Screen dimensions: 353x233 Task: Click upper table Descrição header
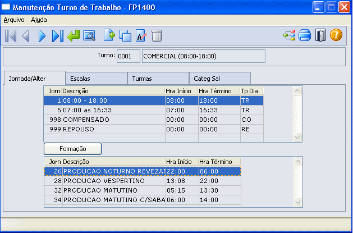[x=114, y=91]
